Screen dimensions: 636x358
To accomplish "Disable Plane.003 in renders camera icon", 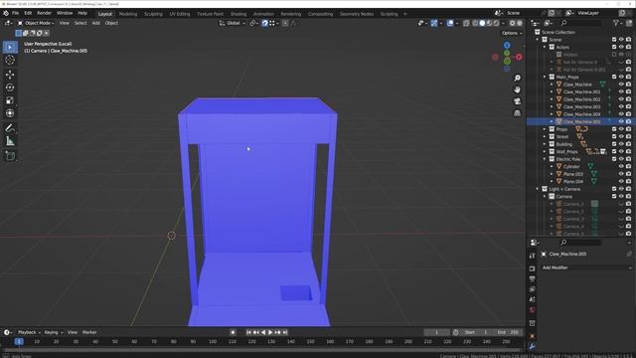I will pyautogui.click(x=628, y=174).
